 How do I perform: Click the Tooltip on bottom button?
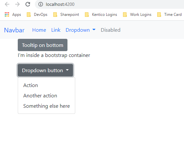coord(43,45)
